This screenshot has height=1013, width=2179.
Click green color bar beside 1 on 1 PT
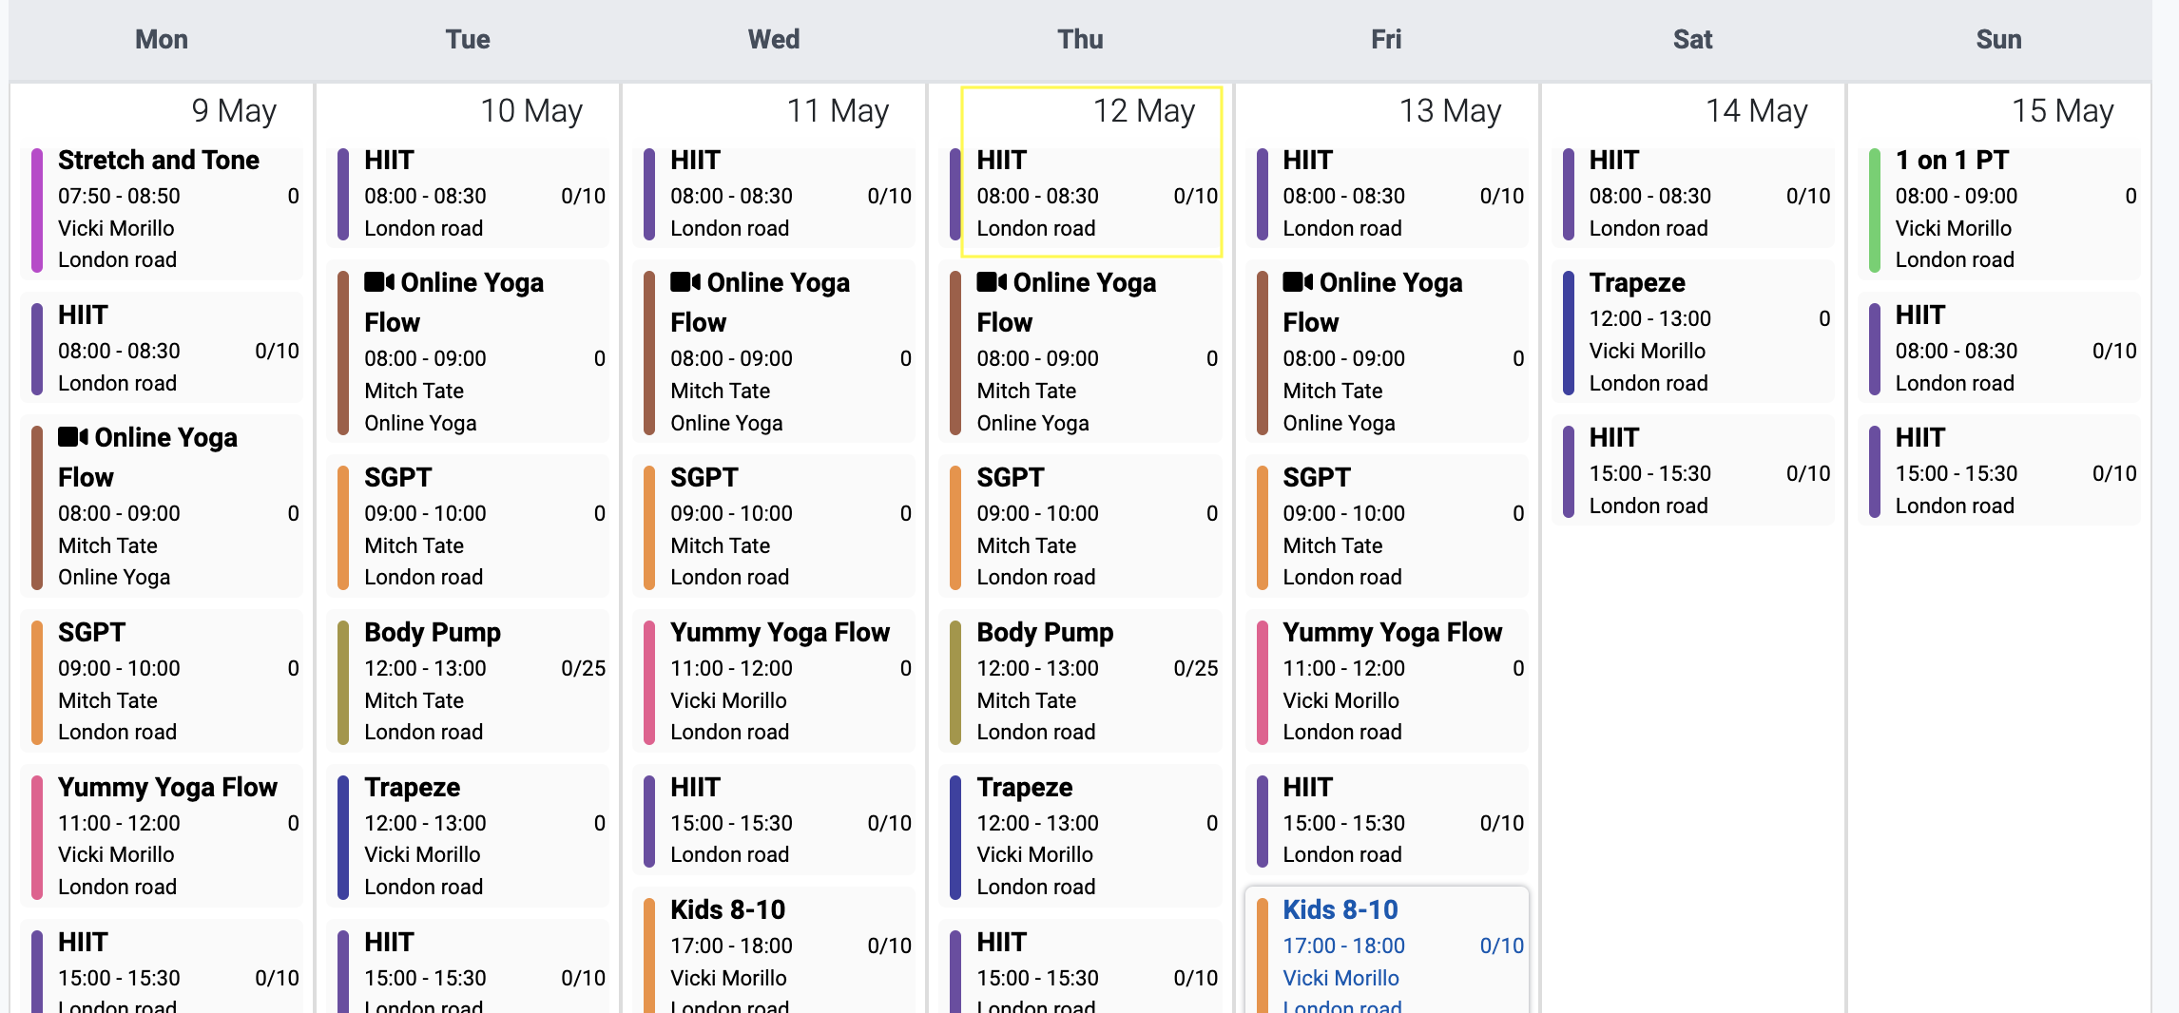(1874, 210)
